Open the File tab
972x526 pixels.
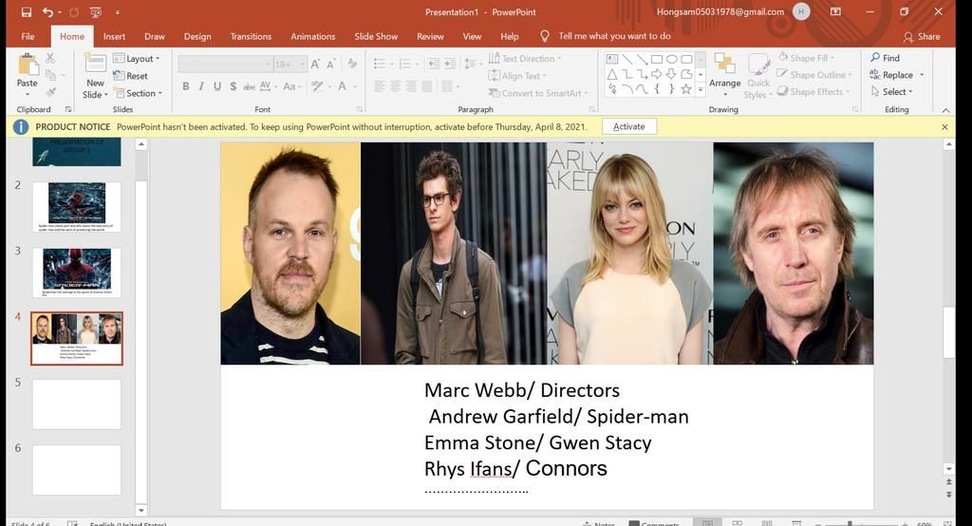point(28,37)
